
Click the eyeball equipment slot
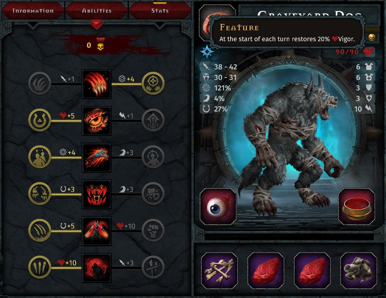(218, 207)
